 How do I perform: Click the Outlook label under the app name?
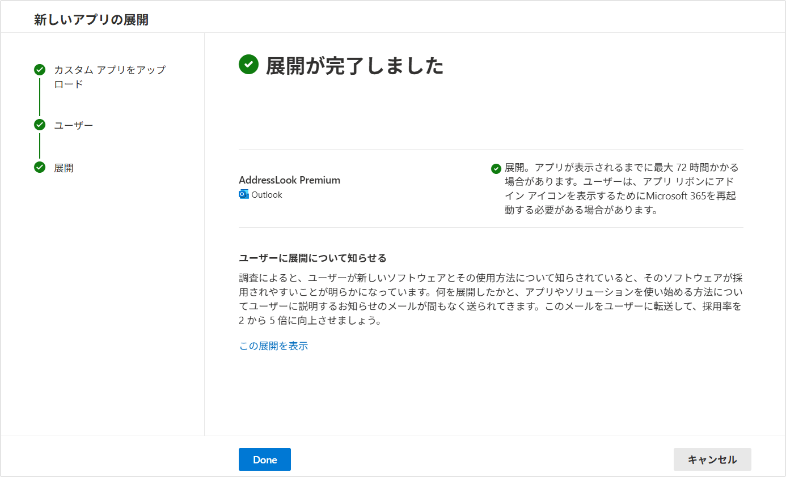[x=267, y=195]
